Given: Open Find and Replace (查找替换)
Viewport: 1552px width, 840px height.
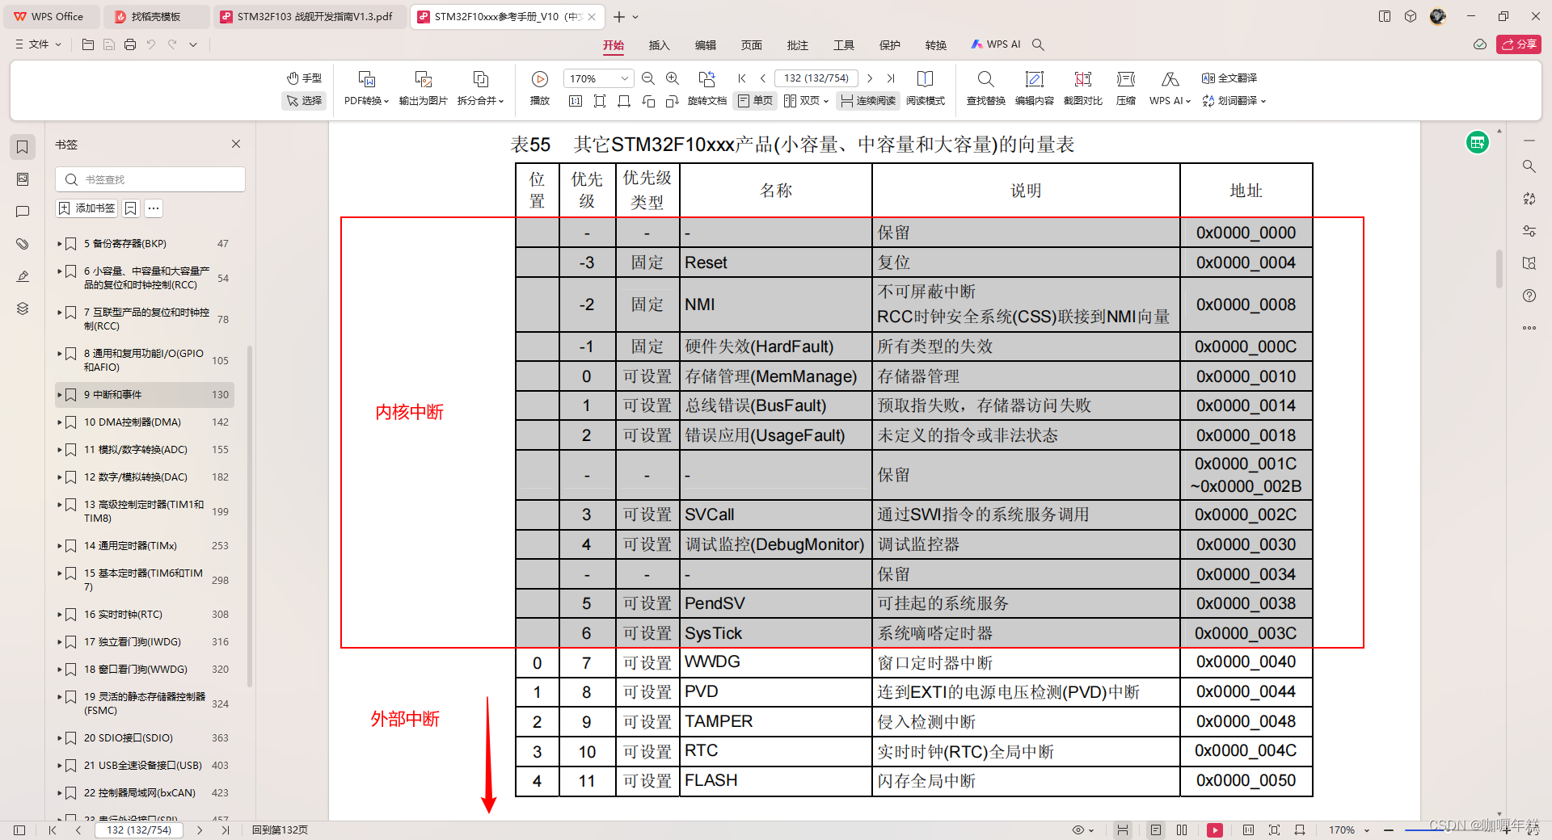Looking at the screenshot, I should [985, 89].
